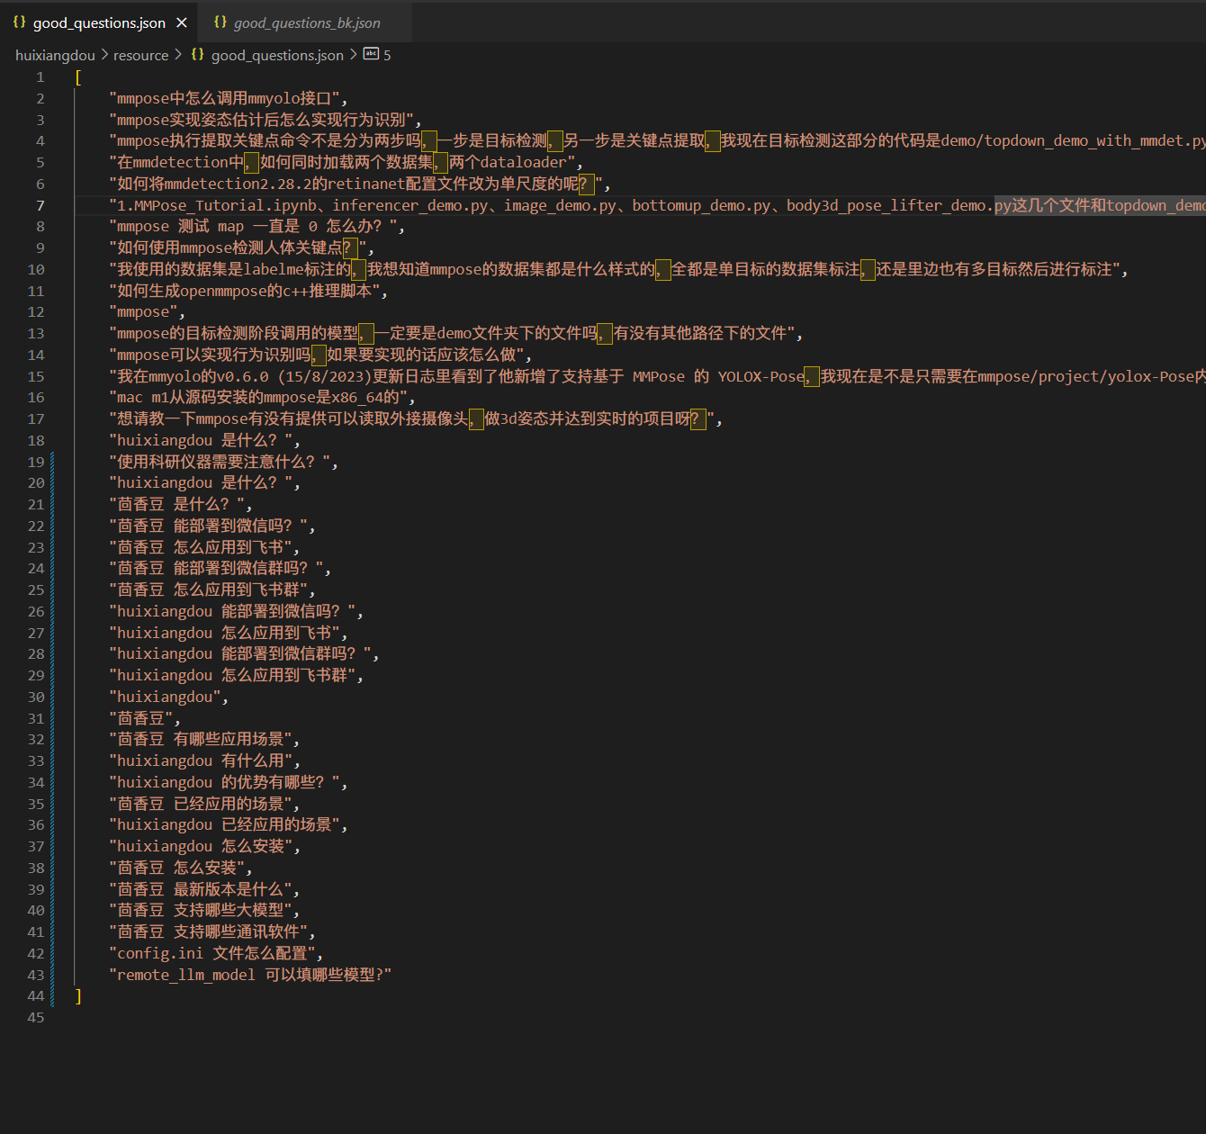
Task: Click text "茴香豆 支持哪些大模型"
Action: coord(204,911)
